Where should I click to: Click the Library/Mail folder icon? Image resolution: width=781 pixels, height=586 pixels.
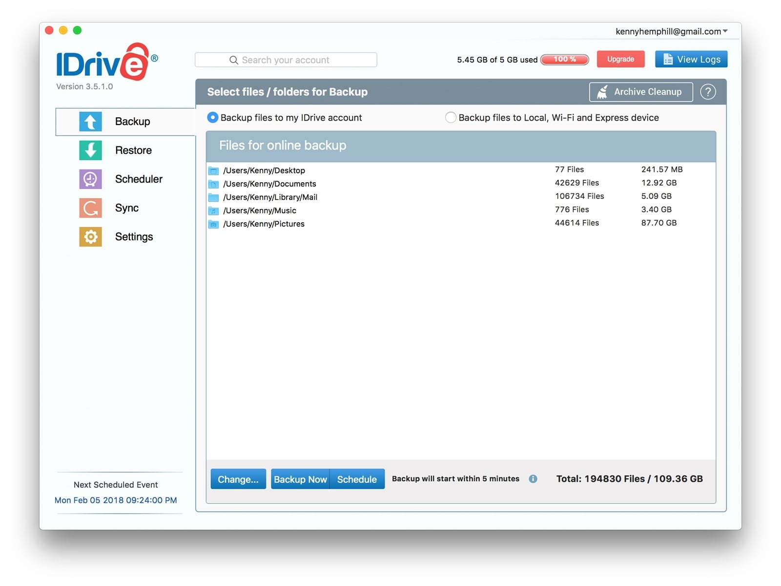[x=213, y=197]
